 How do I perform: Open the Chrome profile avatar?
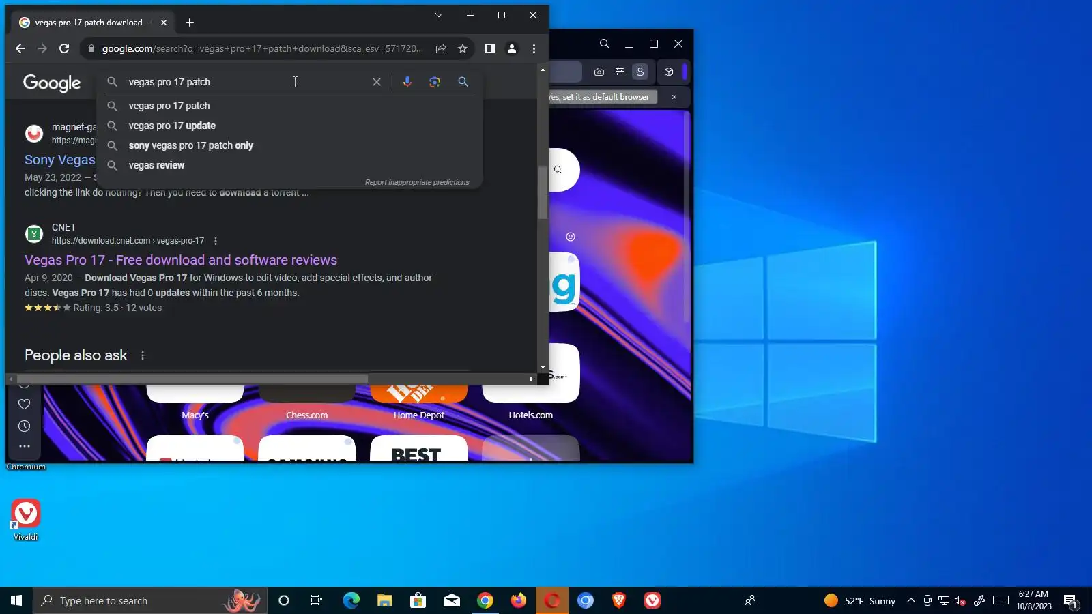[511, 48]
